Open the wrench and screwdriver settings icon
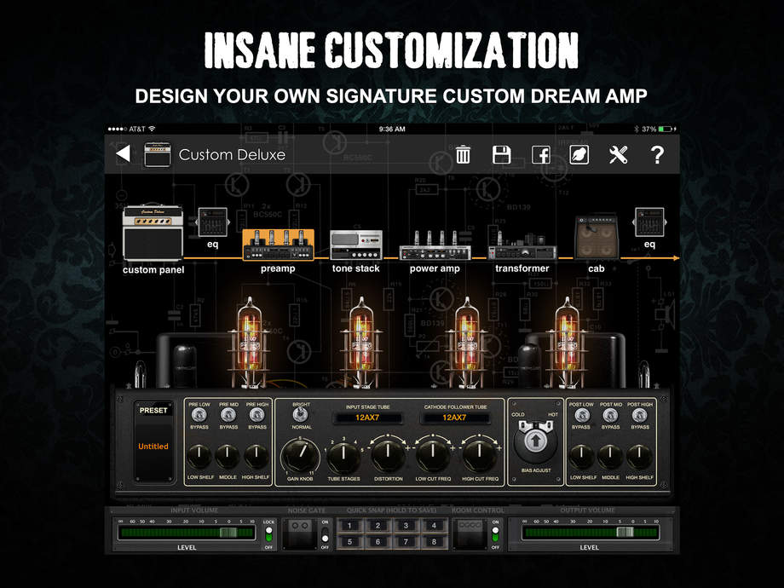Screen dimensions: 784x588 pyautogui.click(x=618, y=154)
